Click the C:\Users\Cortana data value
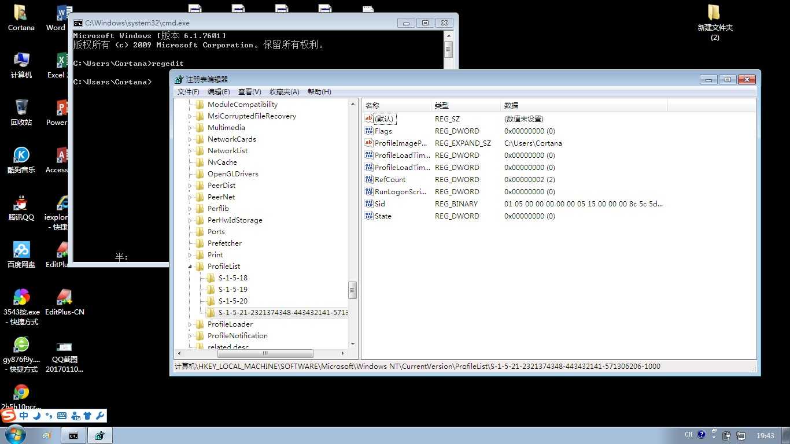 coord(533,143)
